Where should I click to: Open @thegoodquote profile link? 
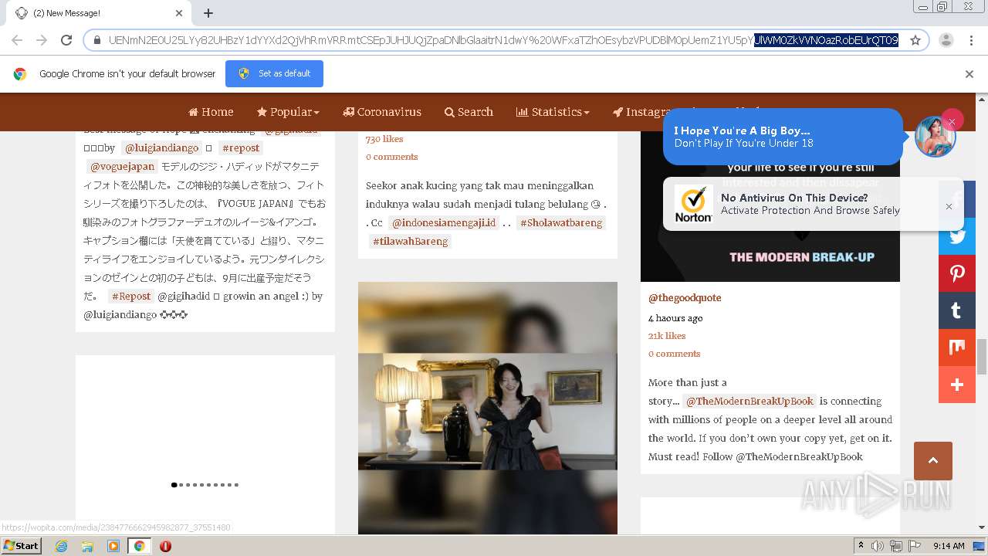[685, 297]
